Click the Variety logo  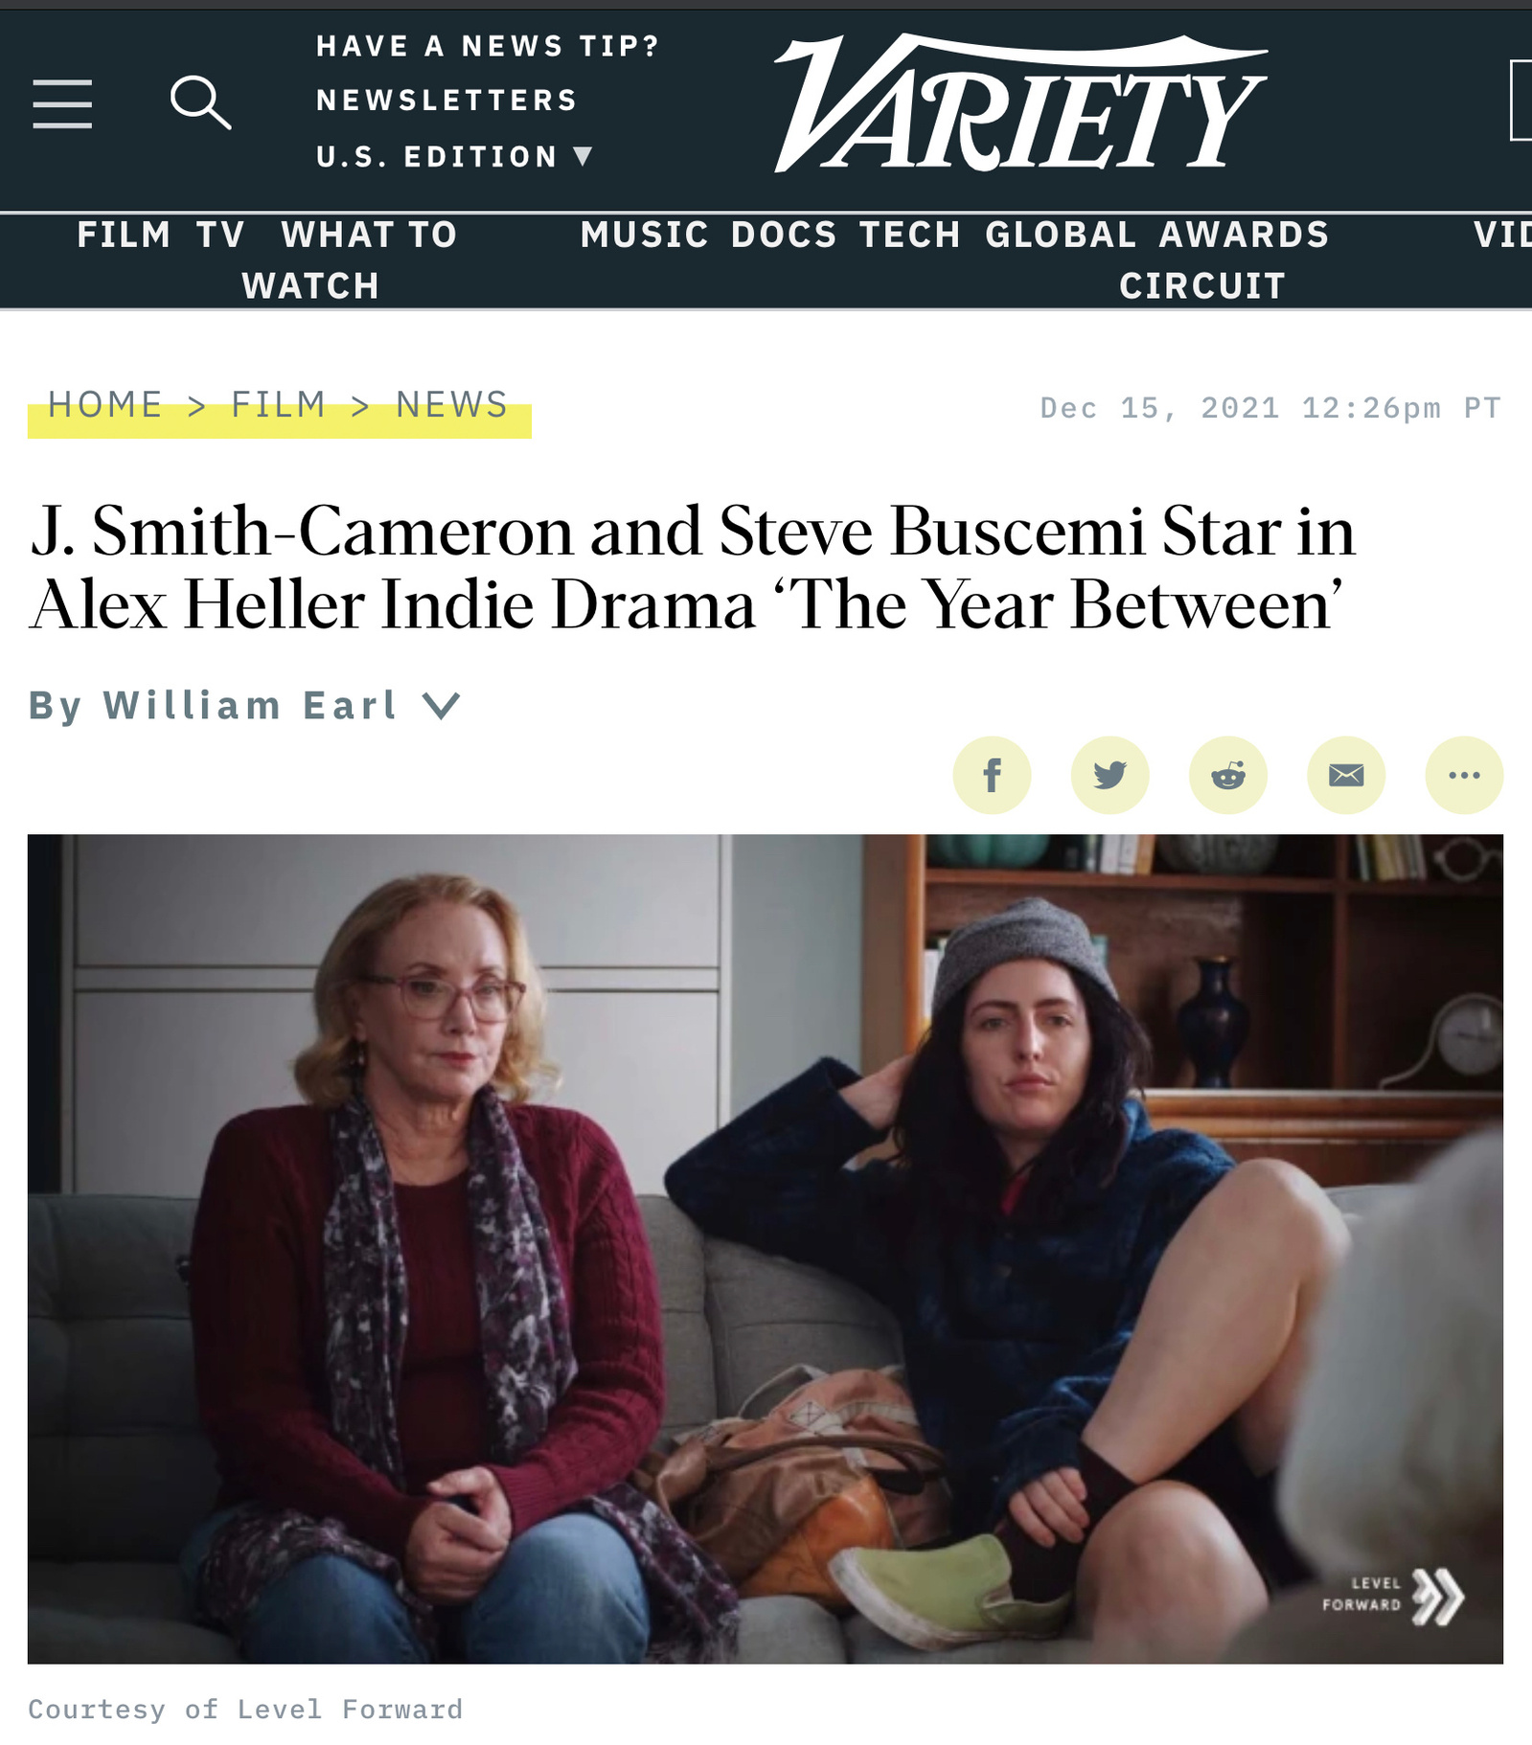(1020, 102)
